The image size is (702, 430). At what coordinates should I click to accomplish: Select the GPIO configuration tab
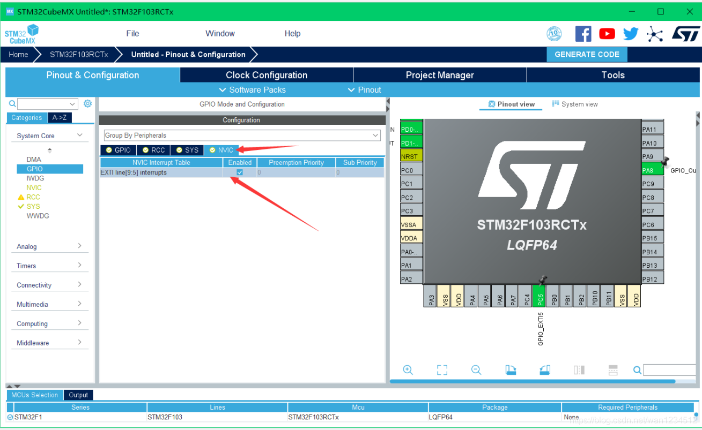click(x=119, y=150)
